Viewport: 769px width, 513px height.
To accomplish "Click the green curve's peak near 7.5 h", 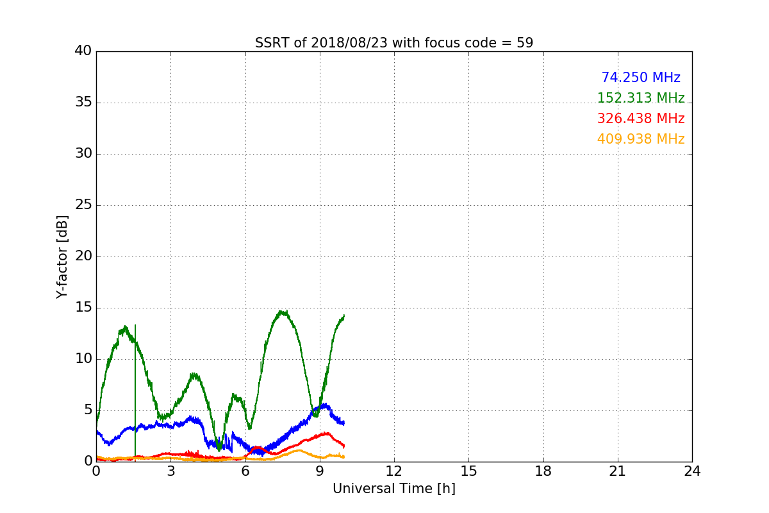I will [x=282, y=312].
